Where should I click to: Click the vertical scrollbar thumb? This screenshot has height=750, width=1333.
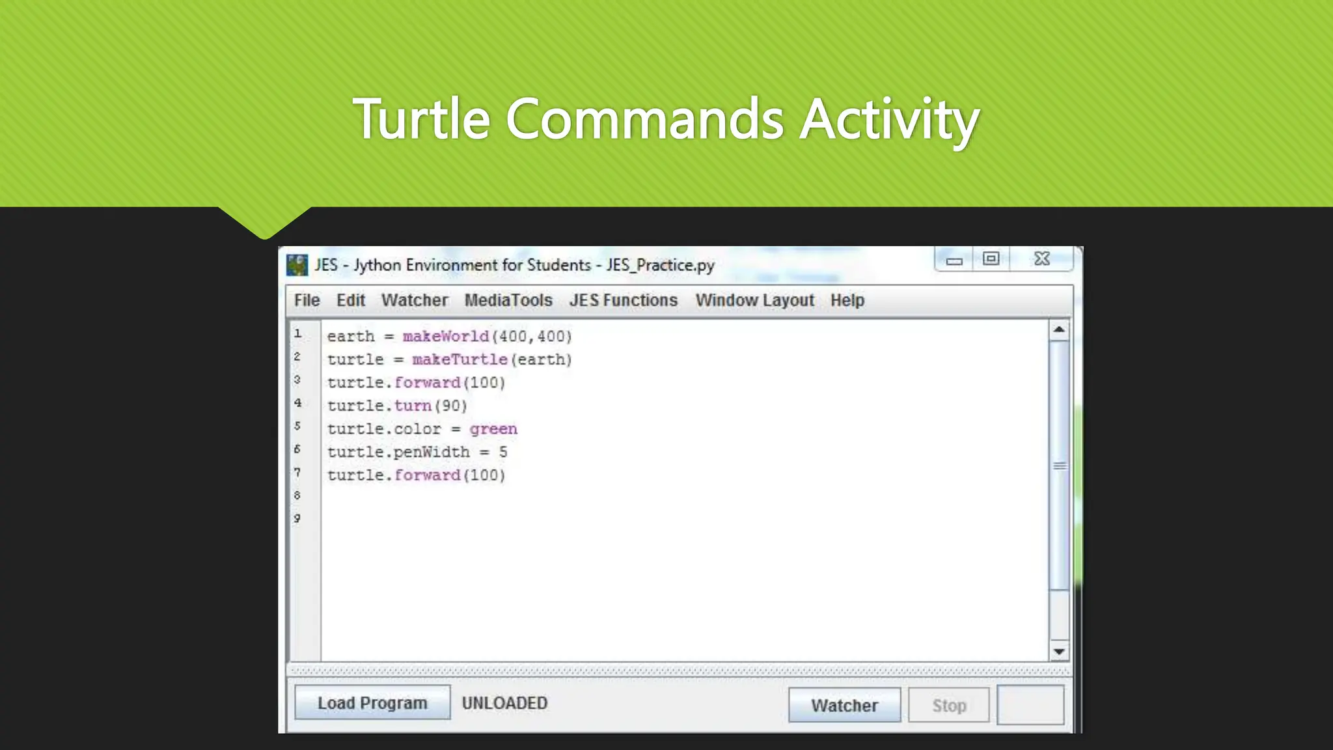[x=1060, y=465]
